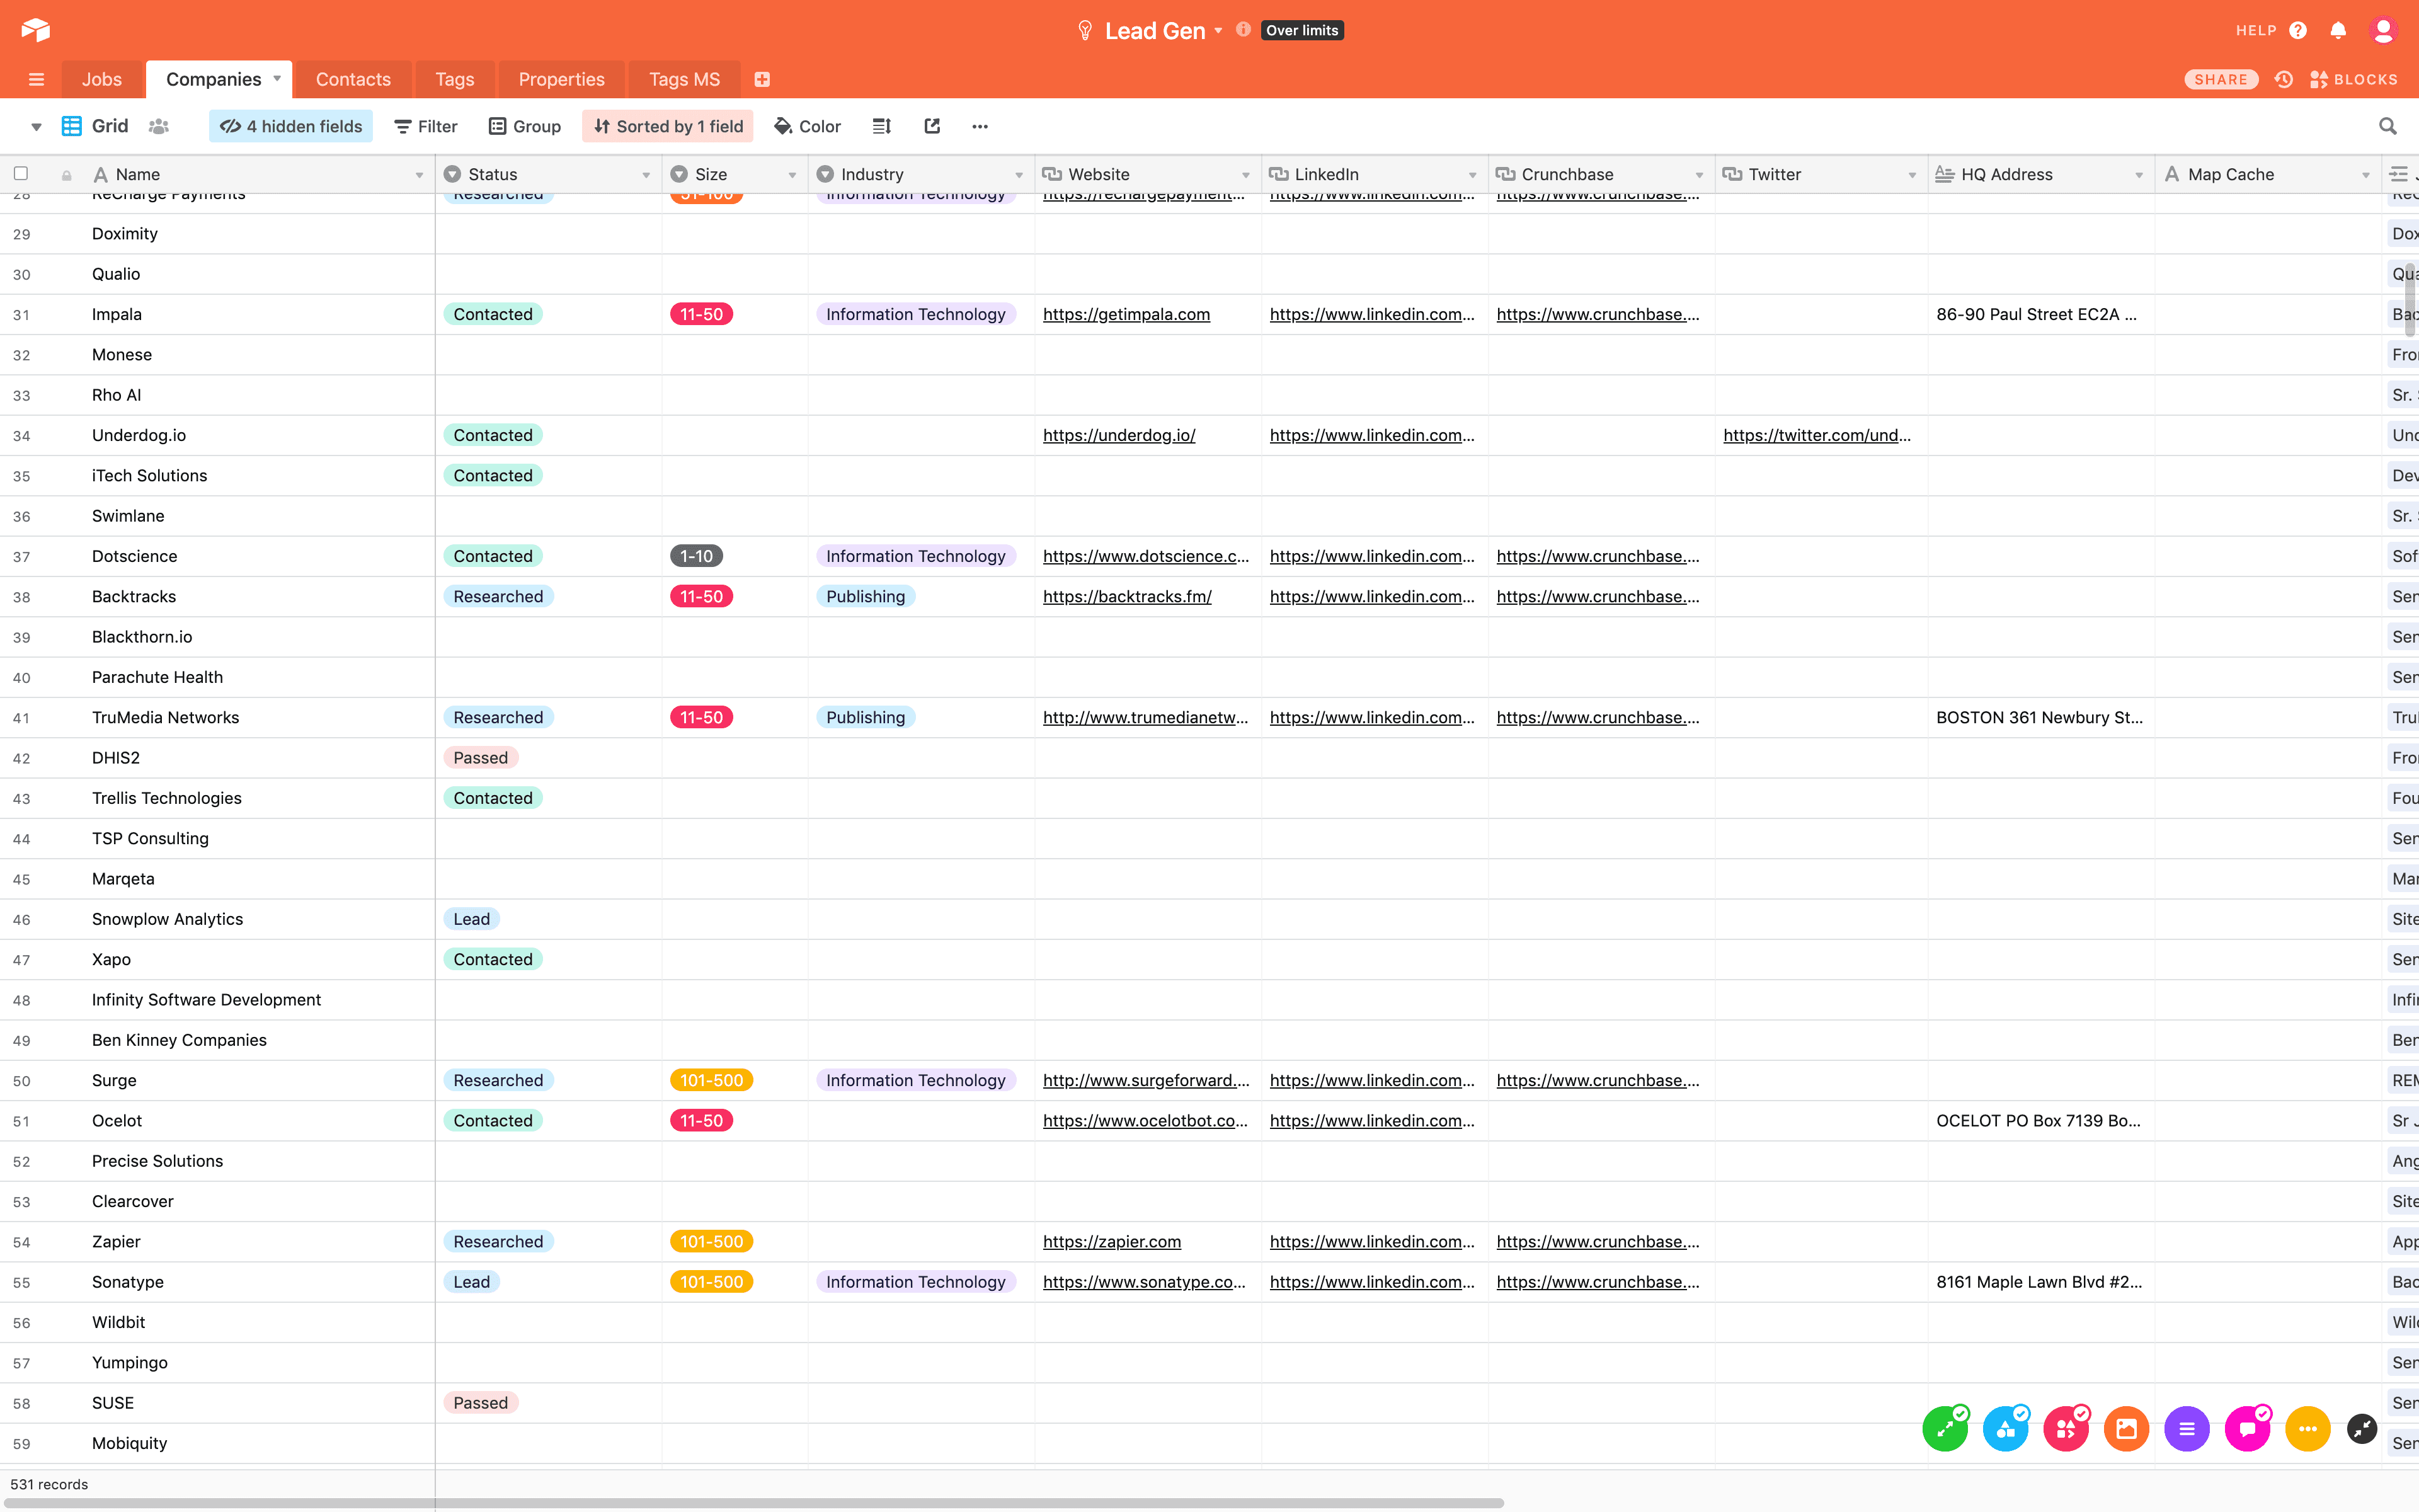Viewport: 2419px width, 1512px height.
Task: Click the yellow more options icon
Action: click(x=2308, y=1429)
